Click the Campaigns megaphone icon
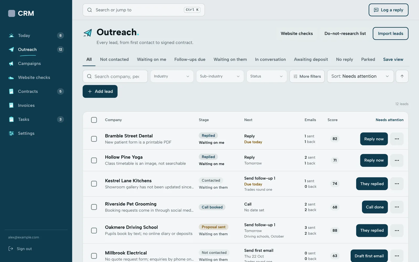This screenshot has height=262, width=419. pyautogui.click(x=11, y=63)
